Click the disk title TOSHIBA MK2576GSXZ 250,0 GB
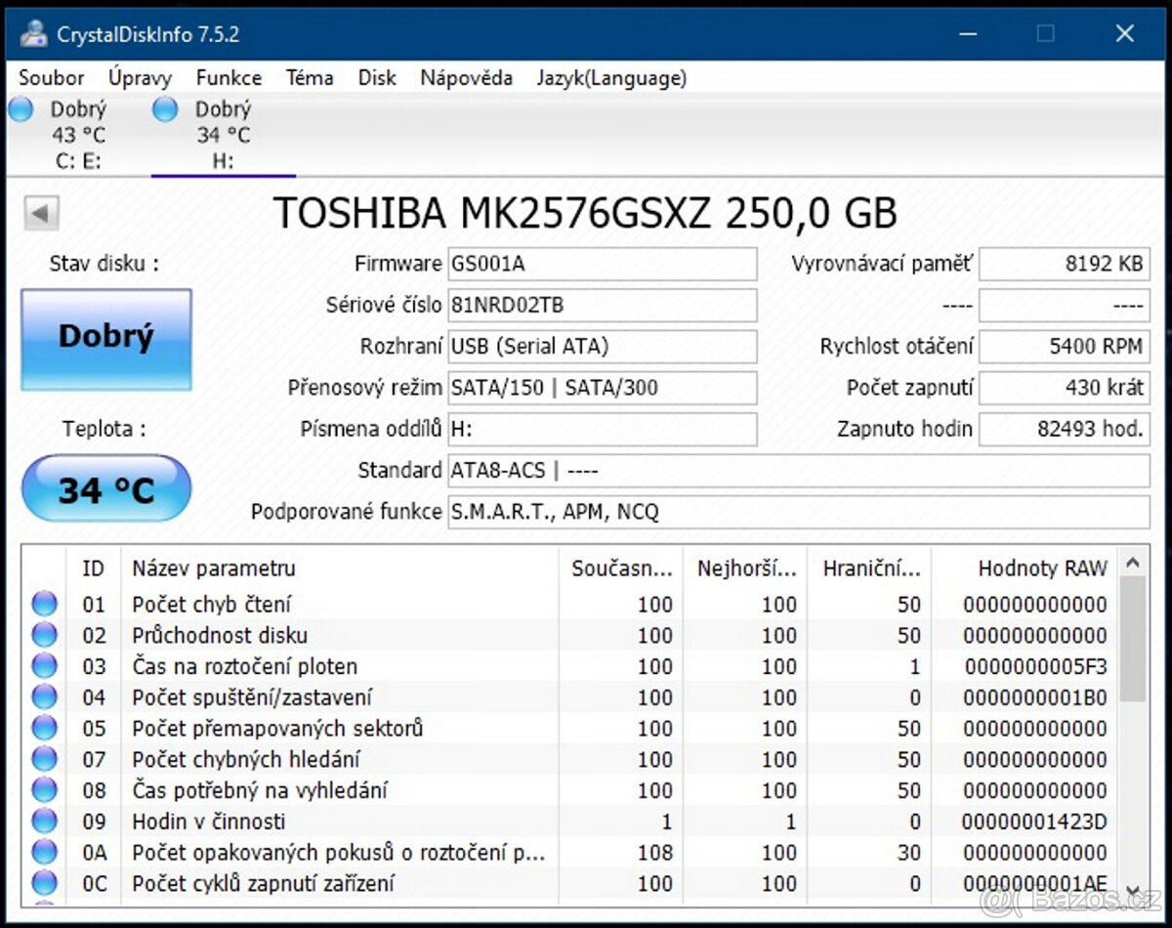 point(585,212)
